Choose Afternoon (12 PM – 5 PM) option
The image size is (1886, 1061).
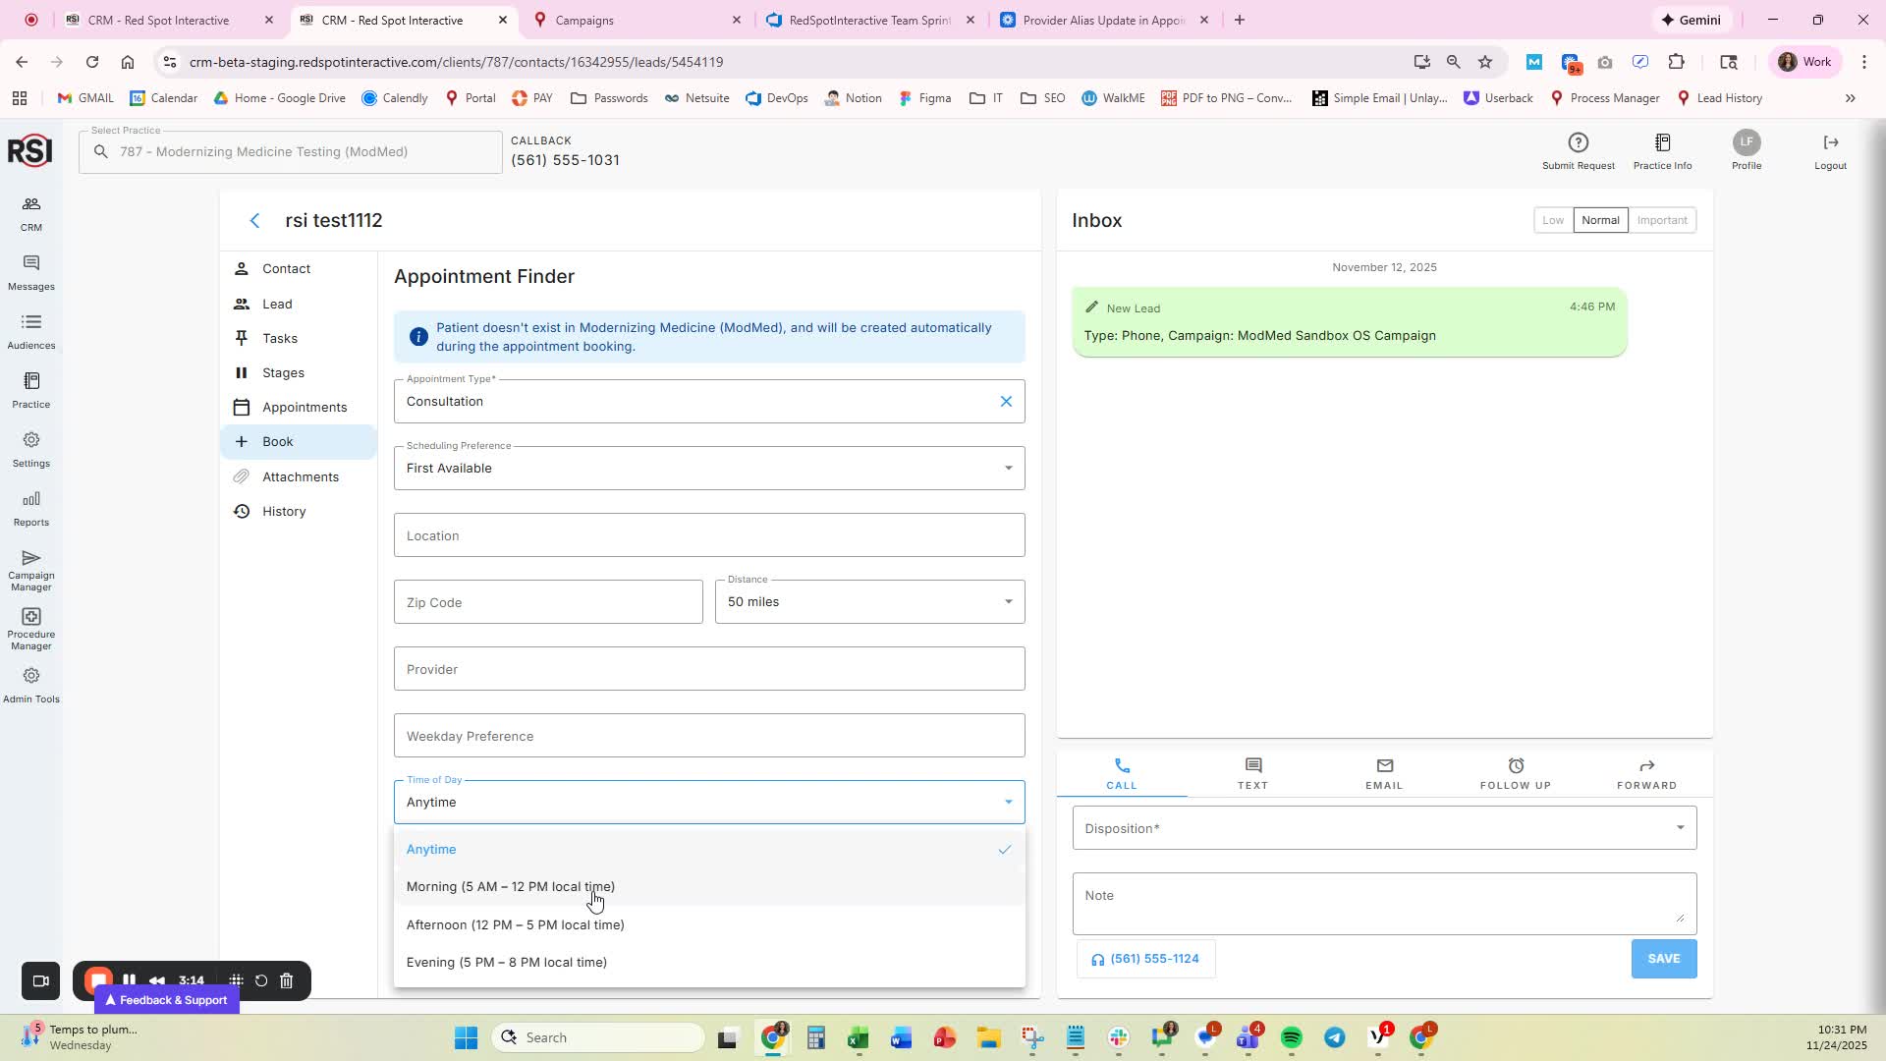click(516, 925)
